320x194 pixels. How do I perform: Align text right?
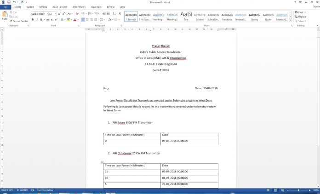91,20
